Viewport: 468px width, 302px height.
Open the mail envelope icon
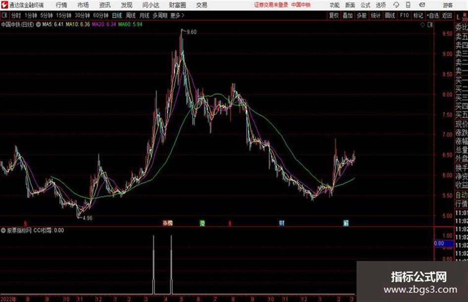coord(422,5)
